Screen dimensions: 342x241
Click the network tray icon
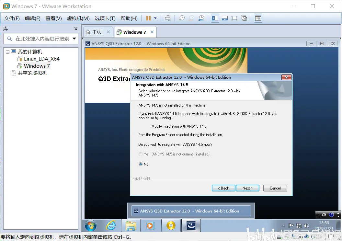299,226
